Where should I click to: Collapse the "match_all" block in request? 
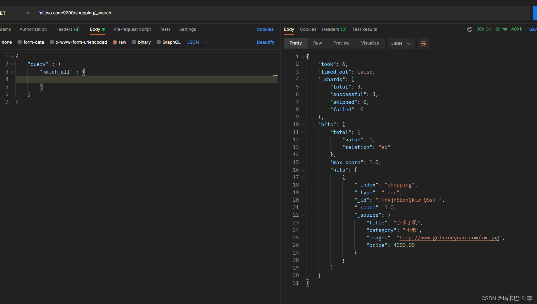[13, 72]
